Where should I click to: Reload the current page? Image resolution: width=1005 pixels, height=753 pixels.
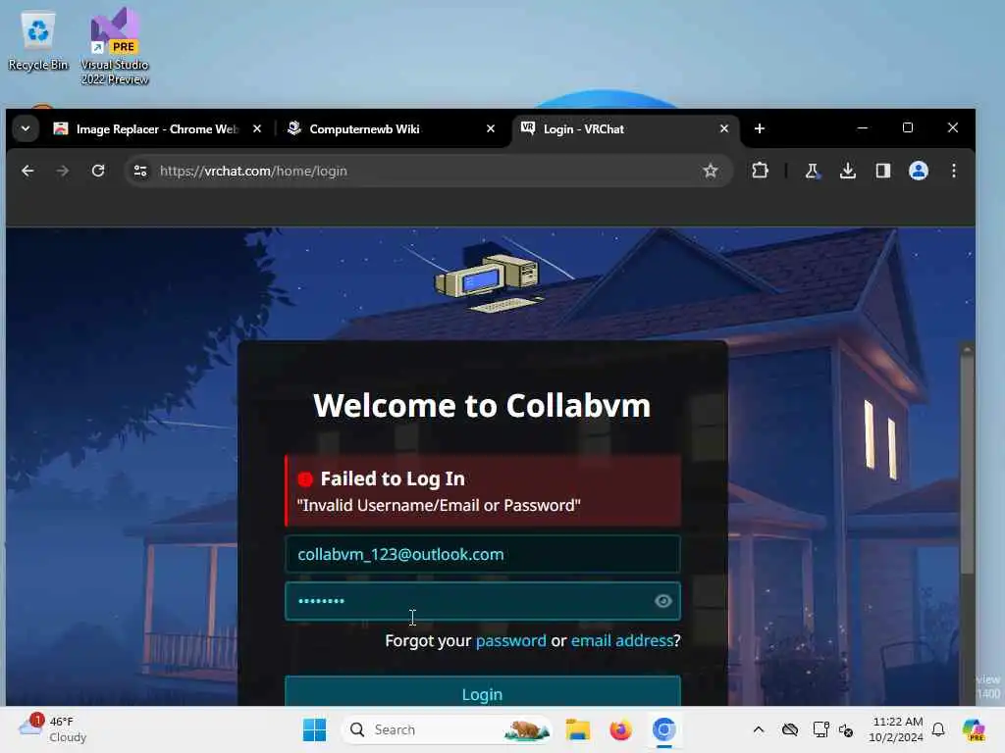[x=98, y=171]
